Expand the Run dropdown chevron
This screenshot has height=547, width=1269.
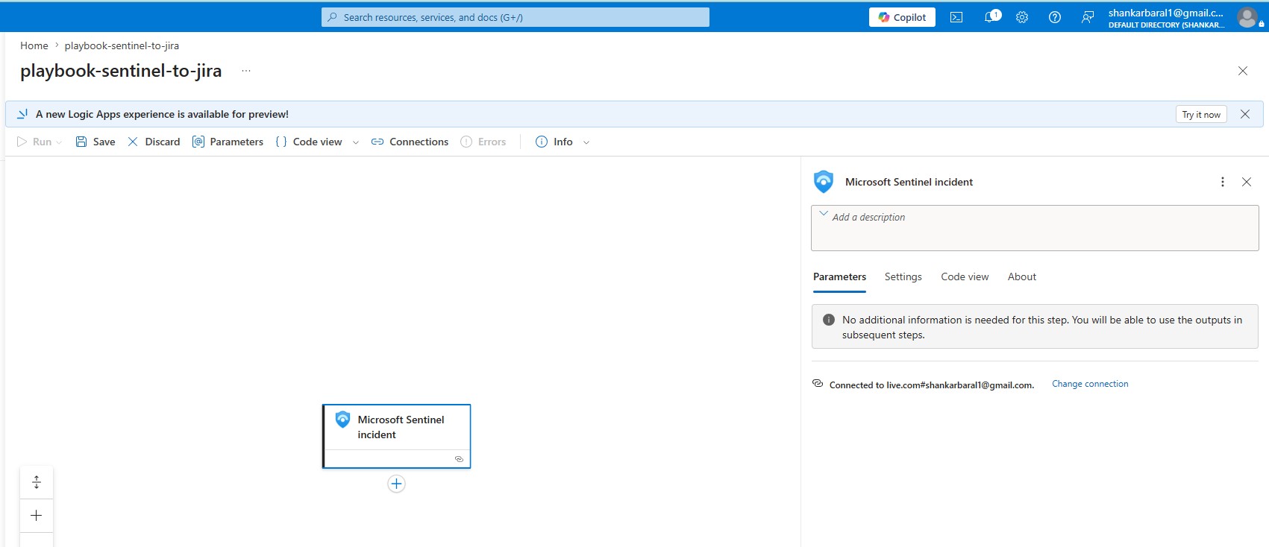click(x=59, y=142)
